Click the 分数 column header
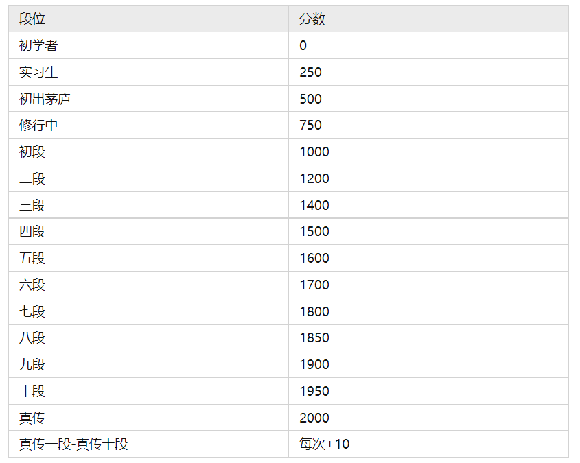 pos(312,19)
